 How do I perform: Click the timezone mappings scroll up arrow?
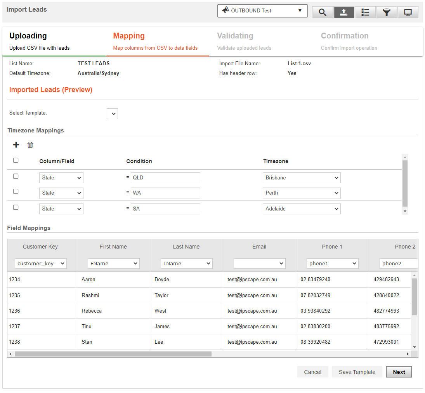[x=405, y=157]
